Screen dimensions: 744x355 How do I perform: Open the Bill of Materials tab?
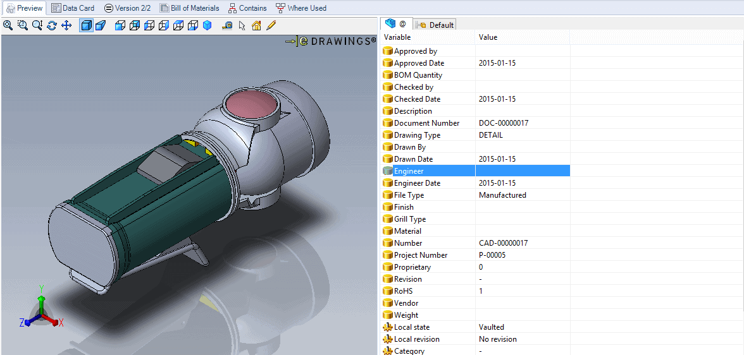pos(189,8)
